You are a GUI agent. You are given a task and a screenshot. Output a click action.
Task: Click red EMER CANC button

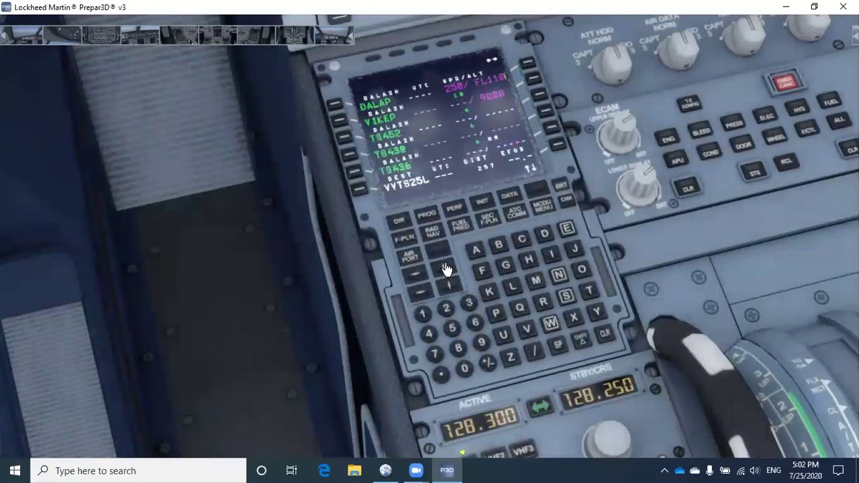785,83
